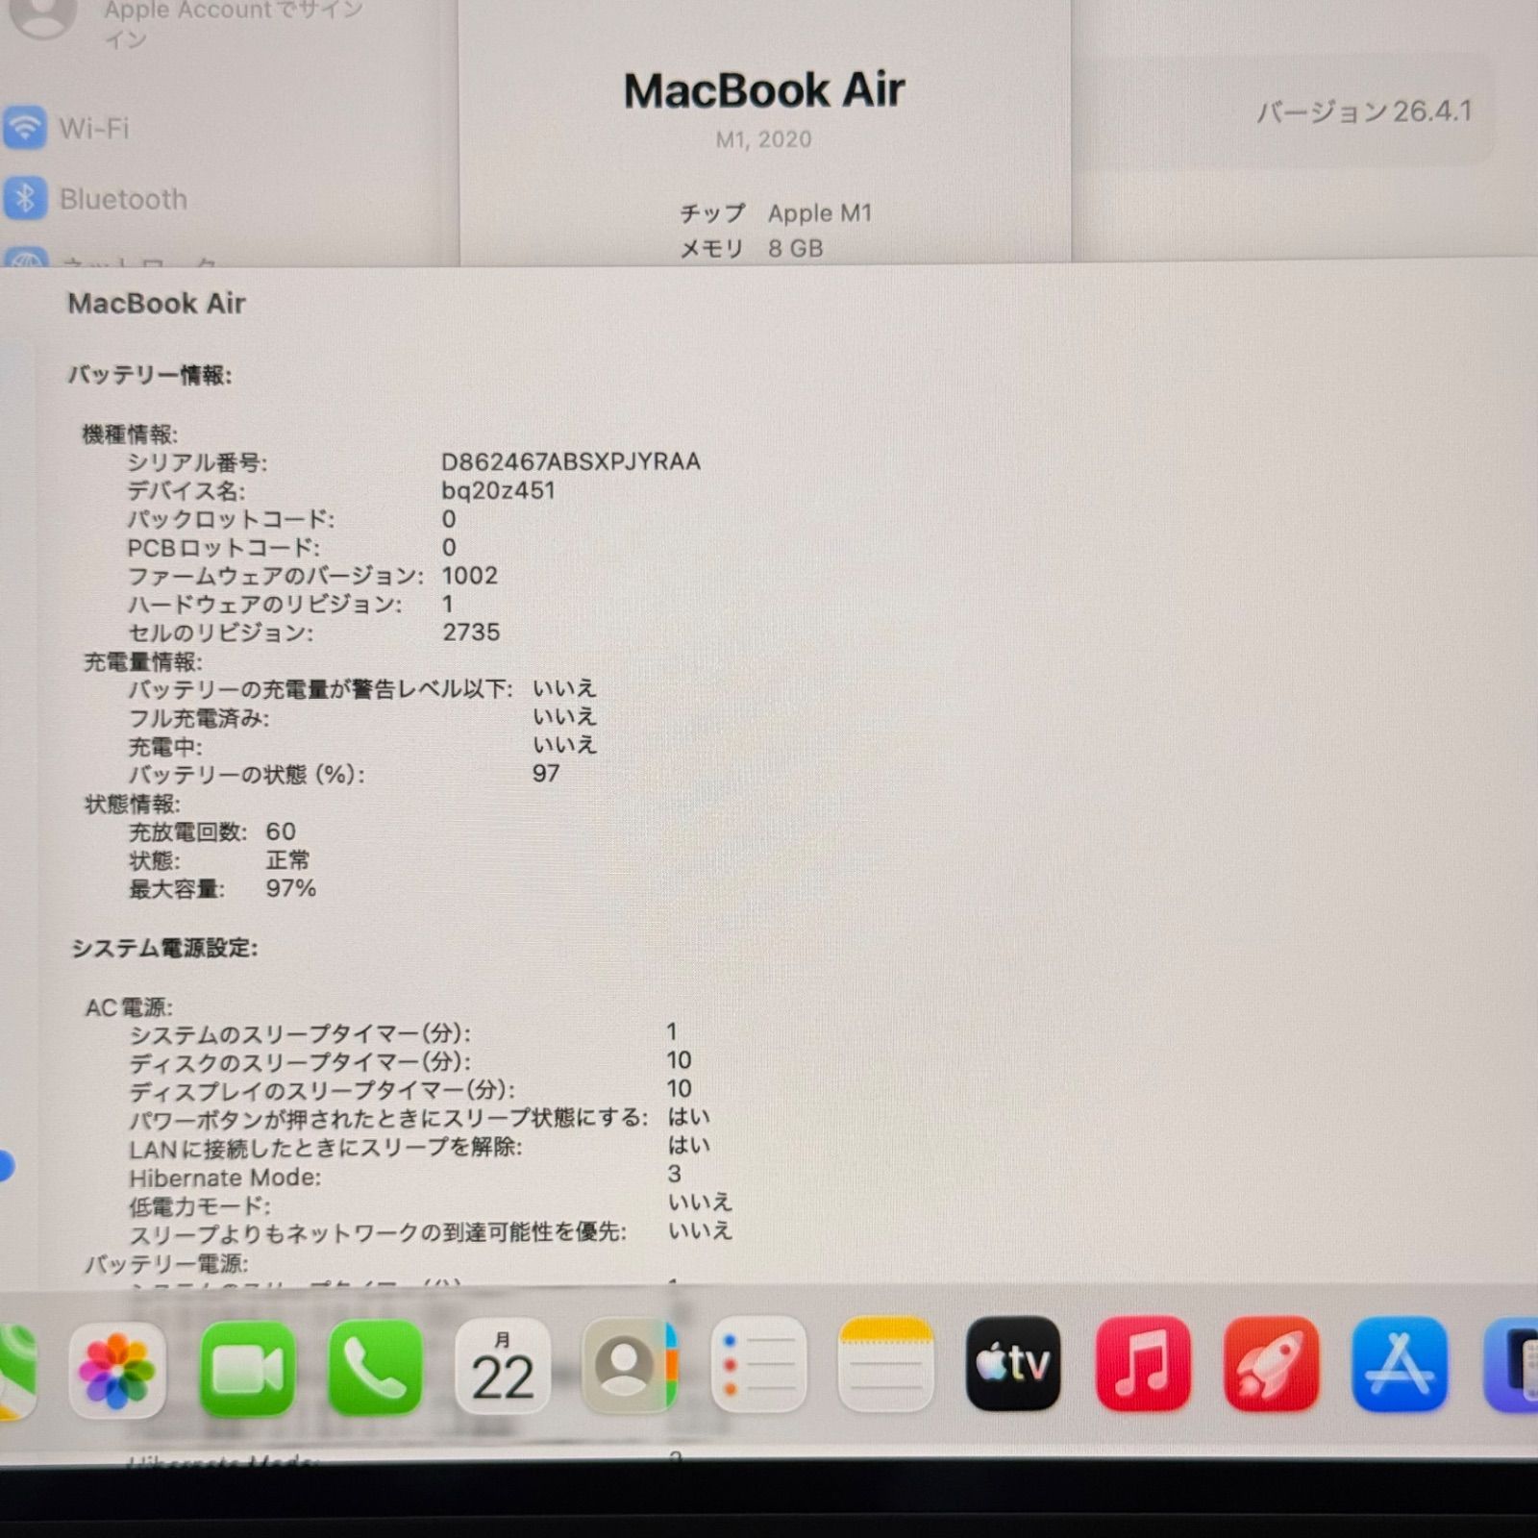Viewport: 1538px width, 1538px height.
Task: Select the condition value 正常 (normal)
Action: (287, 860)
